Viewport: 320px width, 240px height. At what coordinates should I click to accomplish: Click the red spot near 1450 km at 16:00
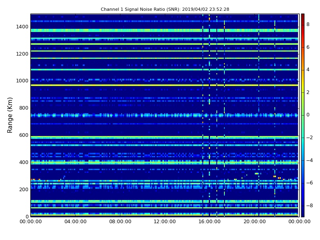[x=209, y=19]
